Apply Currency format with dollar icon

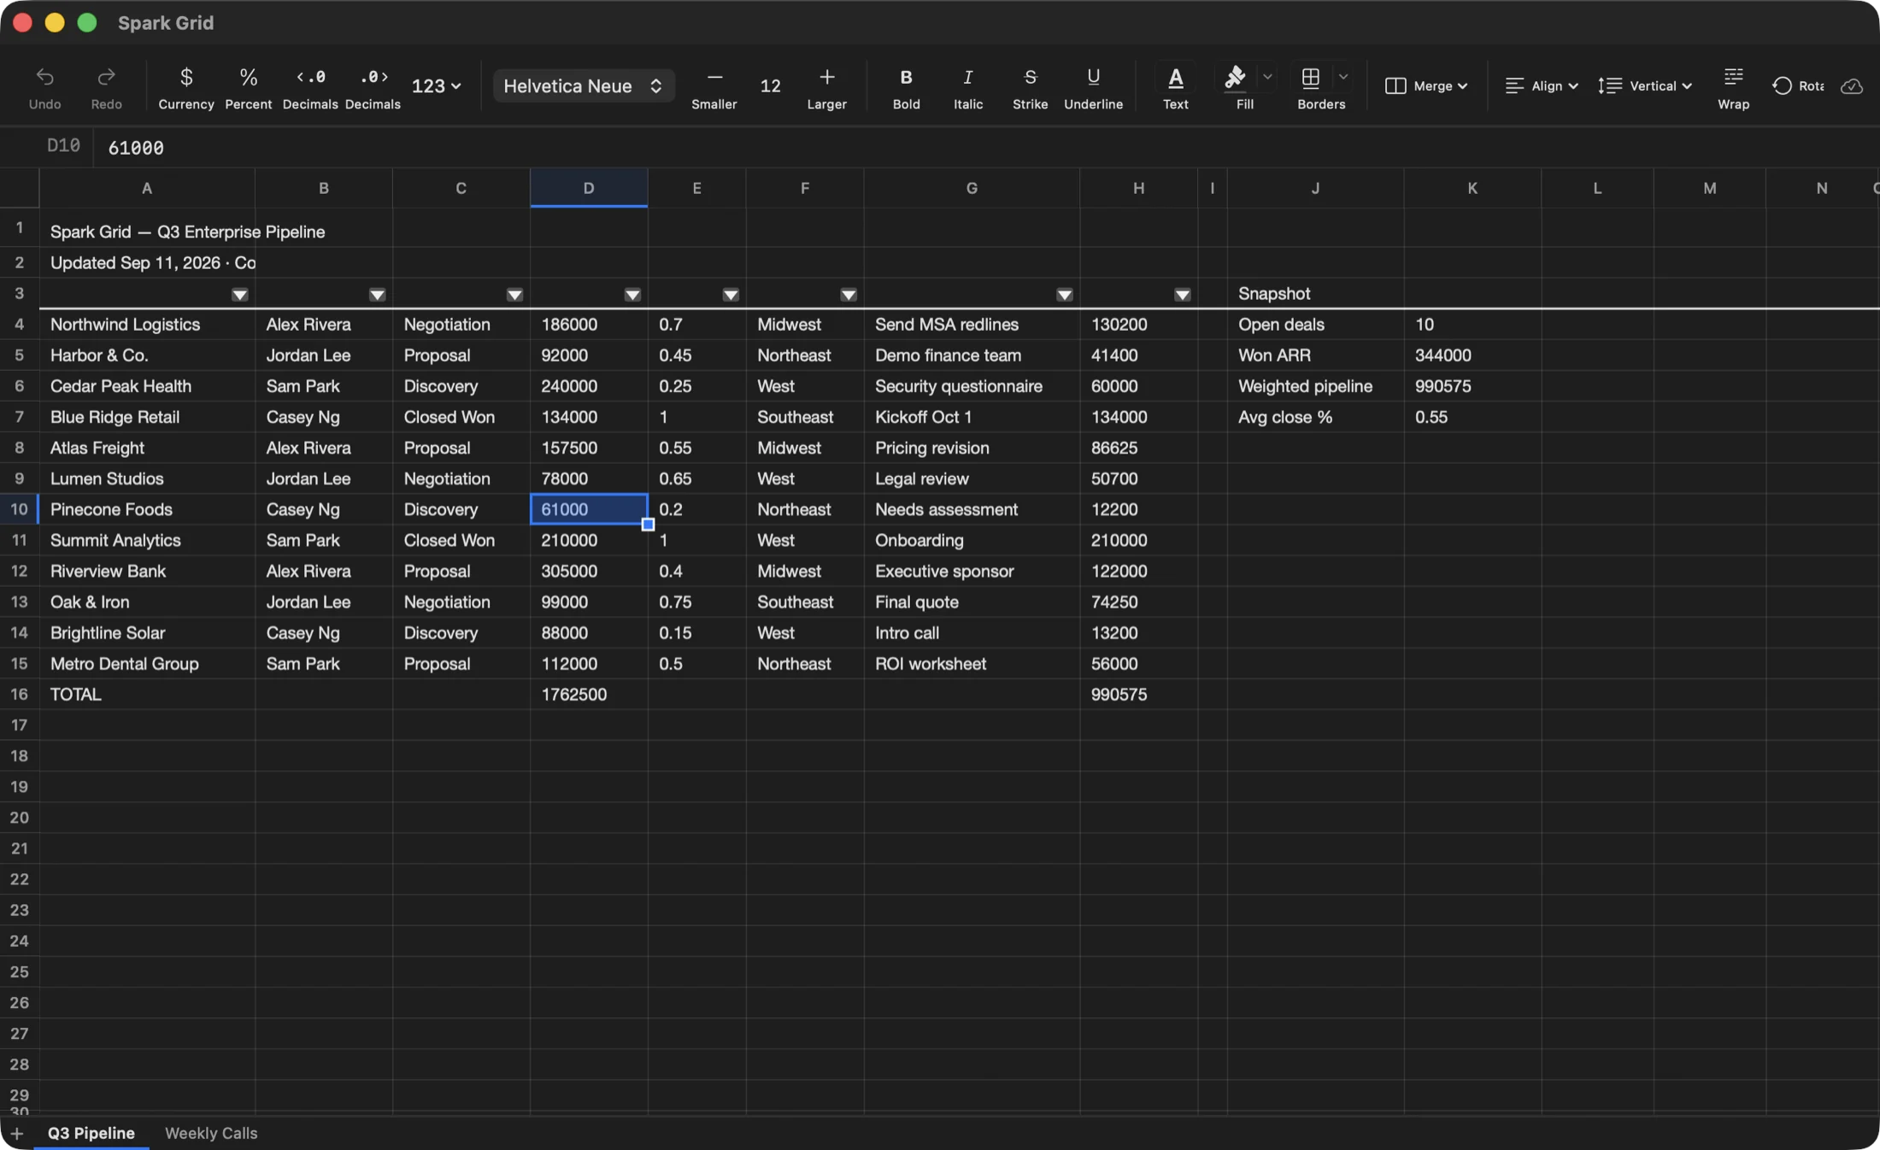coord(185,78)
